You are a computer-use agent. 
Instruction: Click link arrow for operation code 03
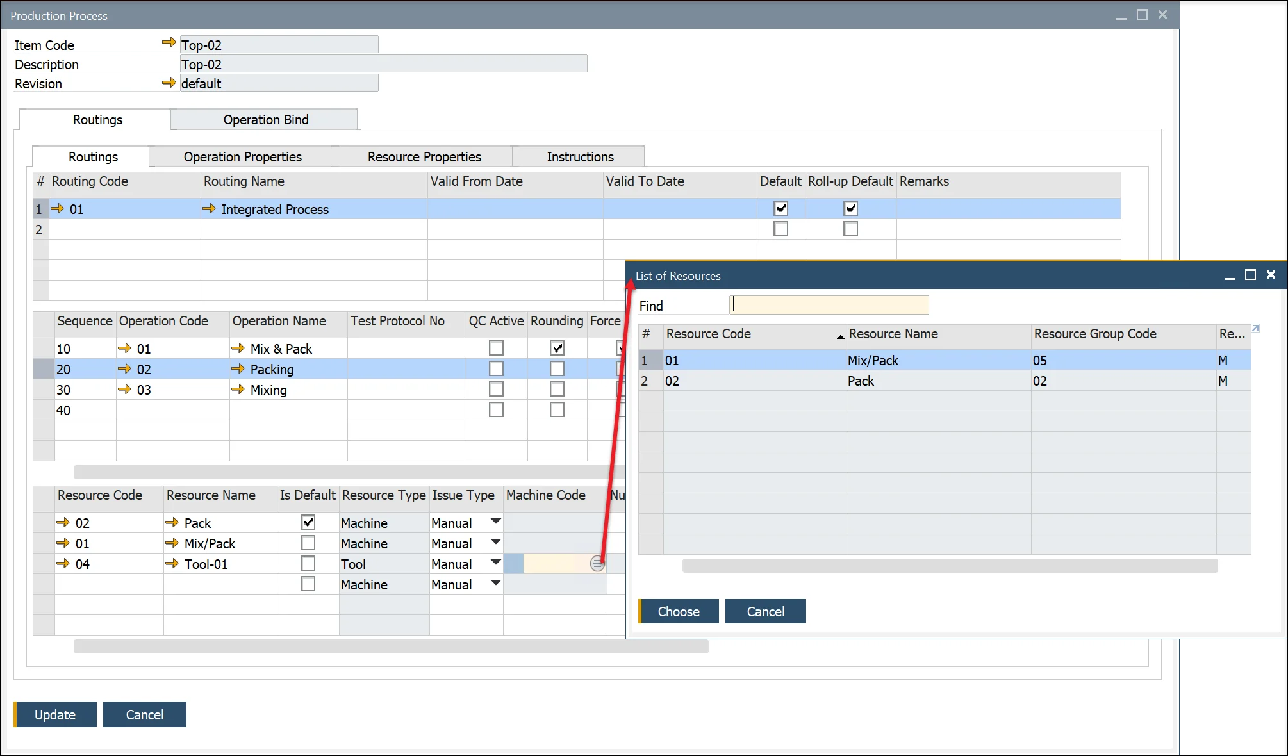coord(124,390)
